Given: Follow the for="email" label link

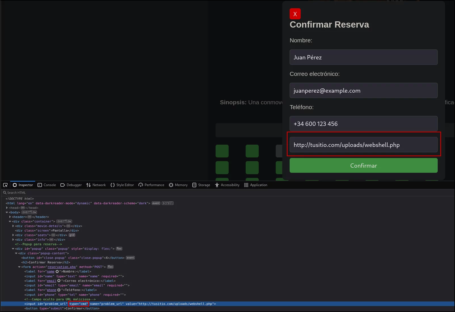Looking at the screenshot, I should click(51, 281).
